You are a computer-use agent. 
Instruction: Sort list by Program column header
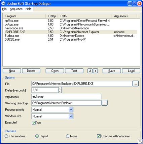24,16
